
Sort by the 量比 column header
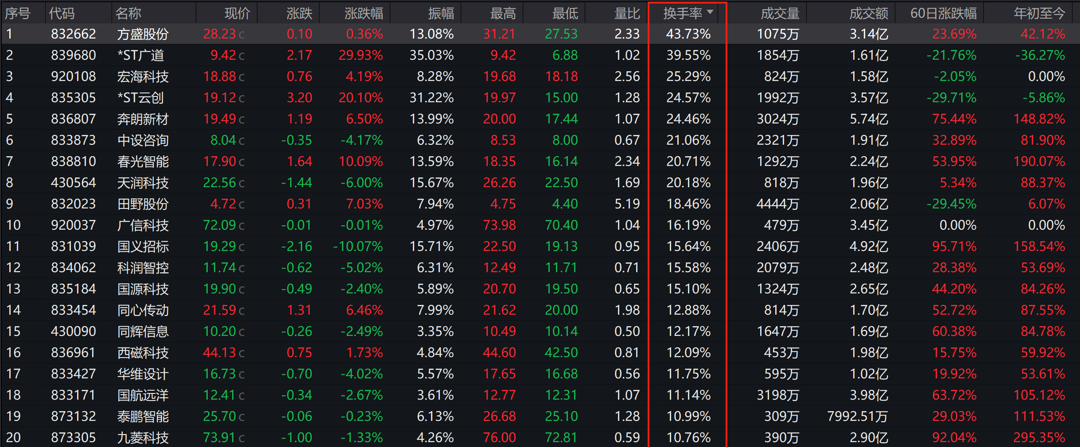pos(627,13)
